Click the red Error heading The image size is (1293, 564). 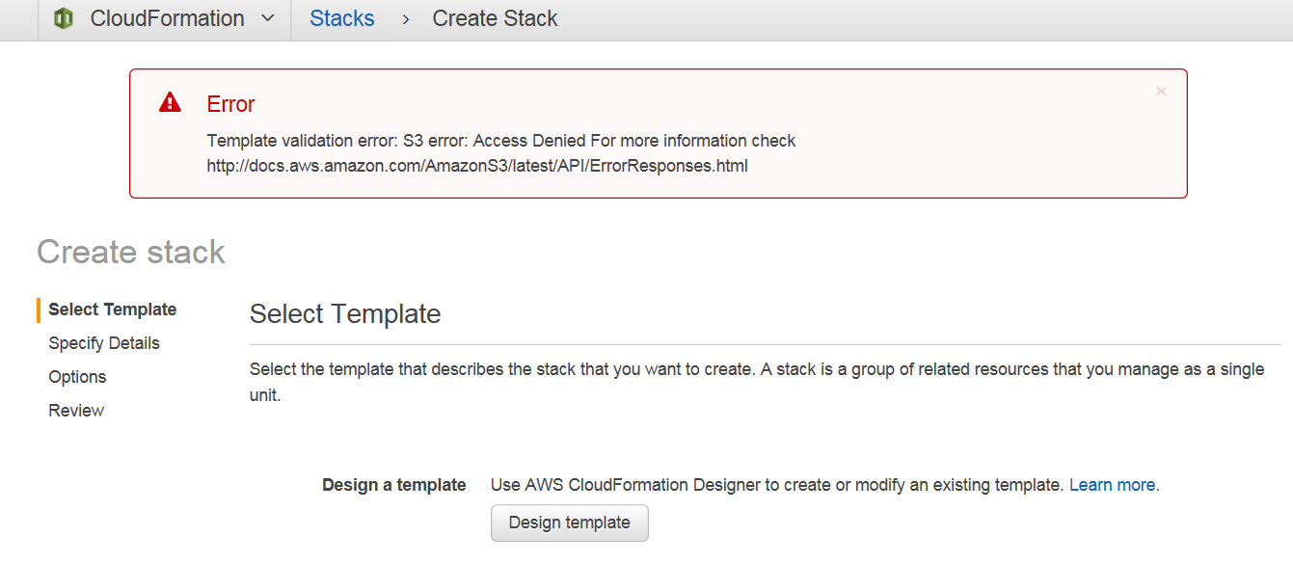pyautogui.click(x=230, y=104)
